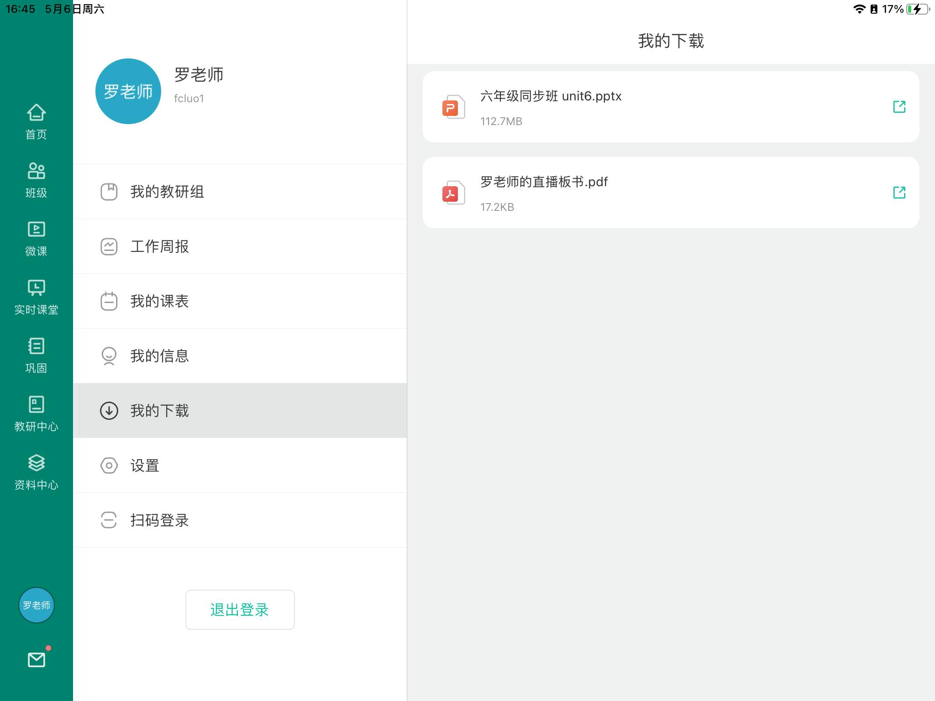The height and width of the screenshot is (701, 935).
Task: Open file 罗老师的直播板书.pdf
Action: [x=671, y=193]
